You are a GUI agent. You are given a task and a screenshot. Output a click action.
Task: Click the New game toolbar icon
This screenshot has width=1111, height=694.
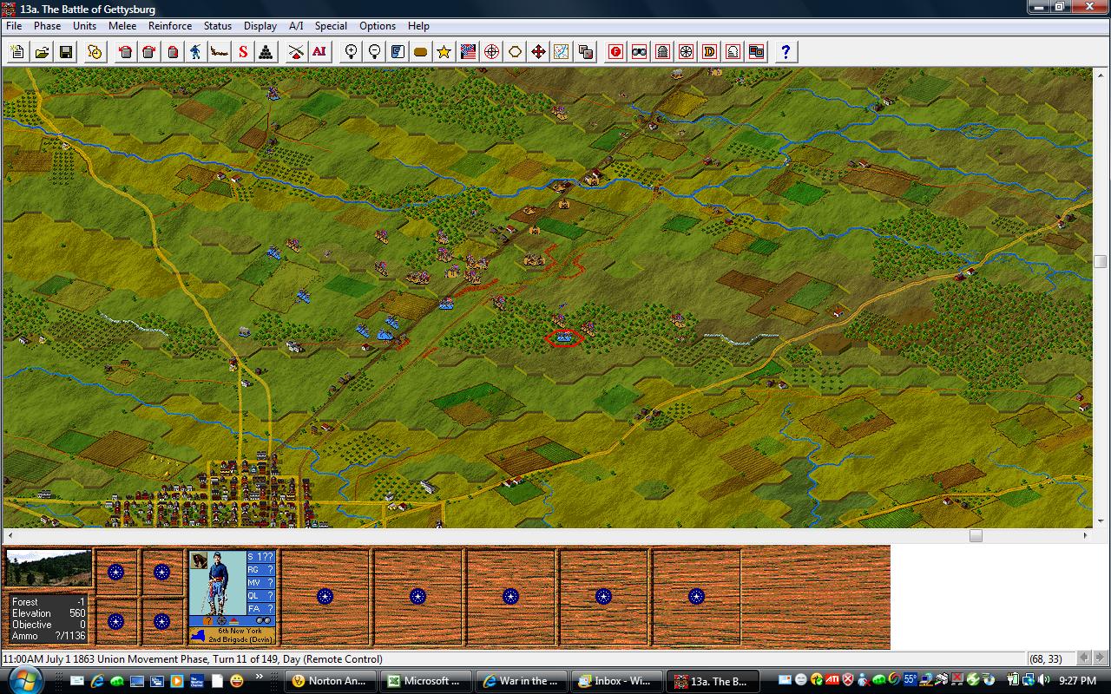(x=17, y=52)
